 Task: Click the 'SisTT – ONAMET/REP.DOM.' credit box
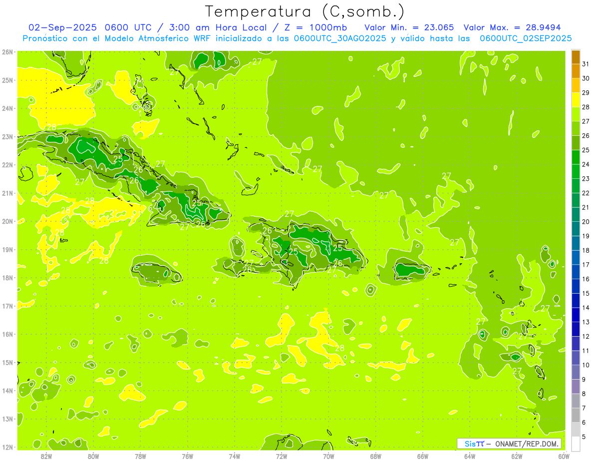point(509,444)
